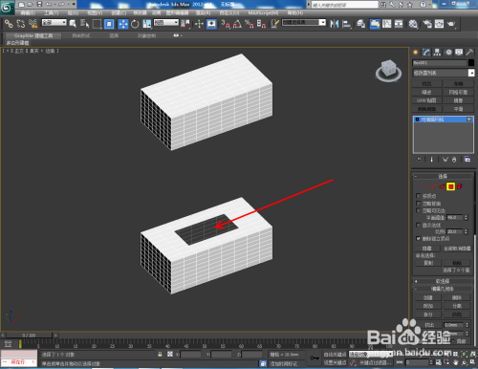Screen dimensions: 478x369
Task: Open the reference coordinate system dropdown
Action: pyautogui.click(x=166, y=22)
